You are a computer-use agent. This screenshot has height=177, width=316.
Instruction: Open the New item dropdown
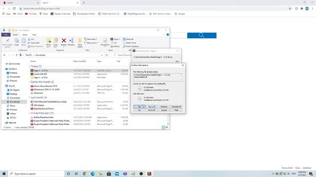click(x=90, y=39)
